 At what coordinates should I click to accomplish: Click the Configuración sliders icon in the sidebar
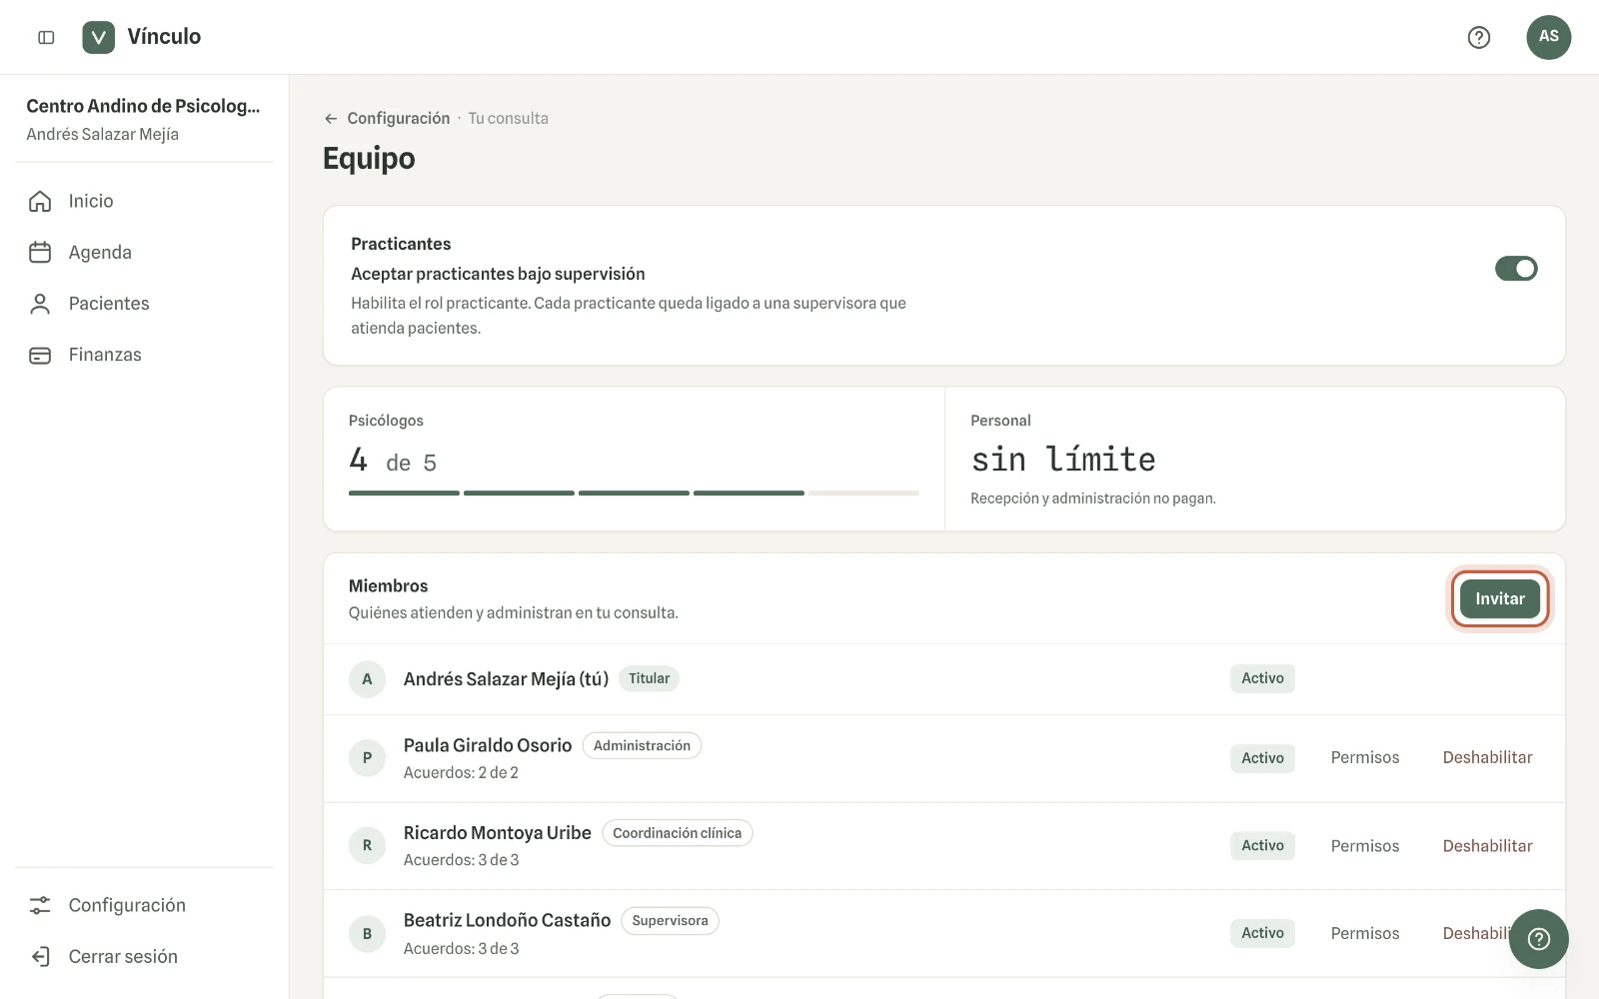tap(40, 905)
